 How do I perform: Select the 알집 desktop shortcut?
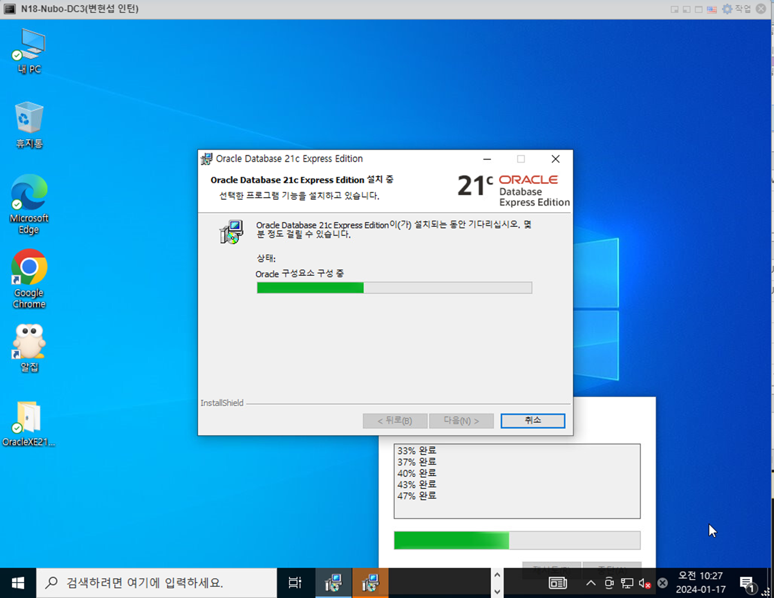pos(29,348)
